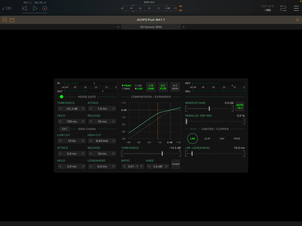
Task: Increase noise gate Threshold value
Action: point(83,108)
